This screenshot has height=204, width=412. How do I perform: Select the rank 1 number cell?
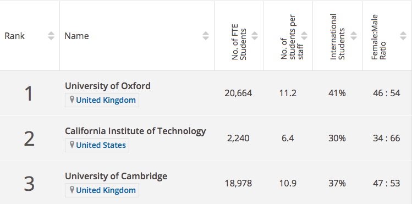29,94
